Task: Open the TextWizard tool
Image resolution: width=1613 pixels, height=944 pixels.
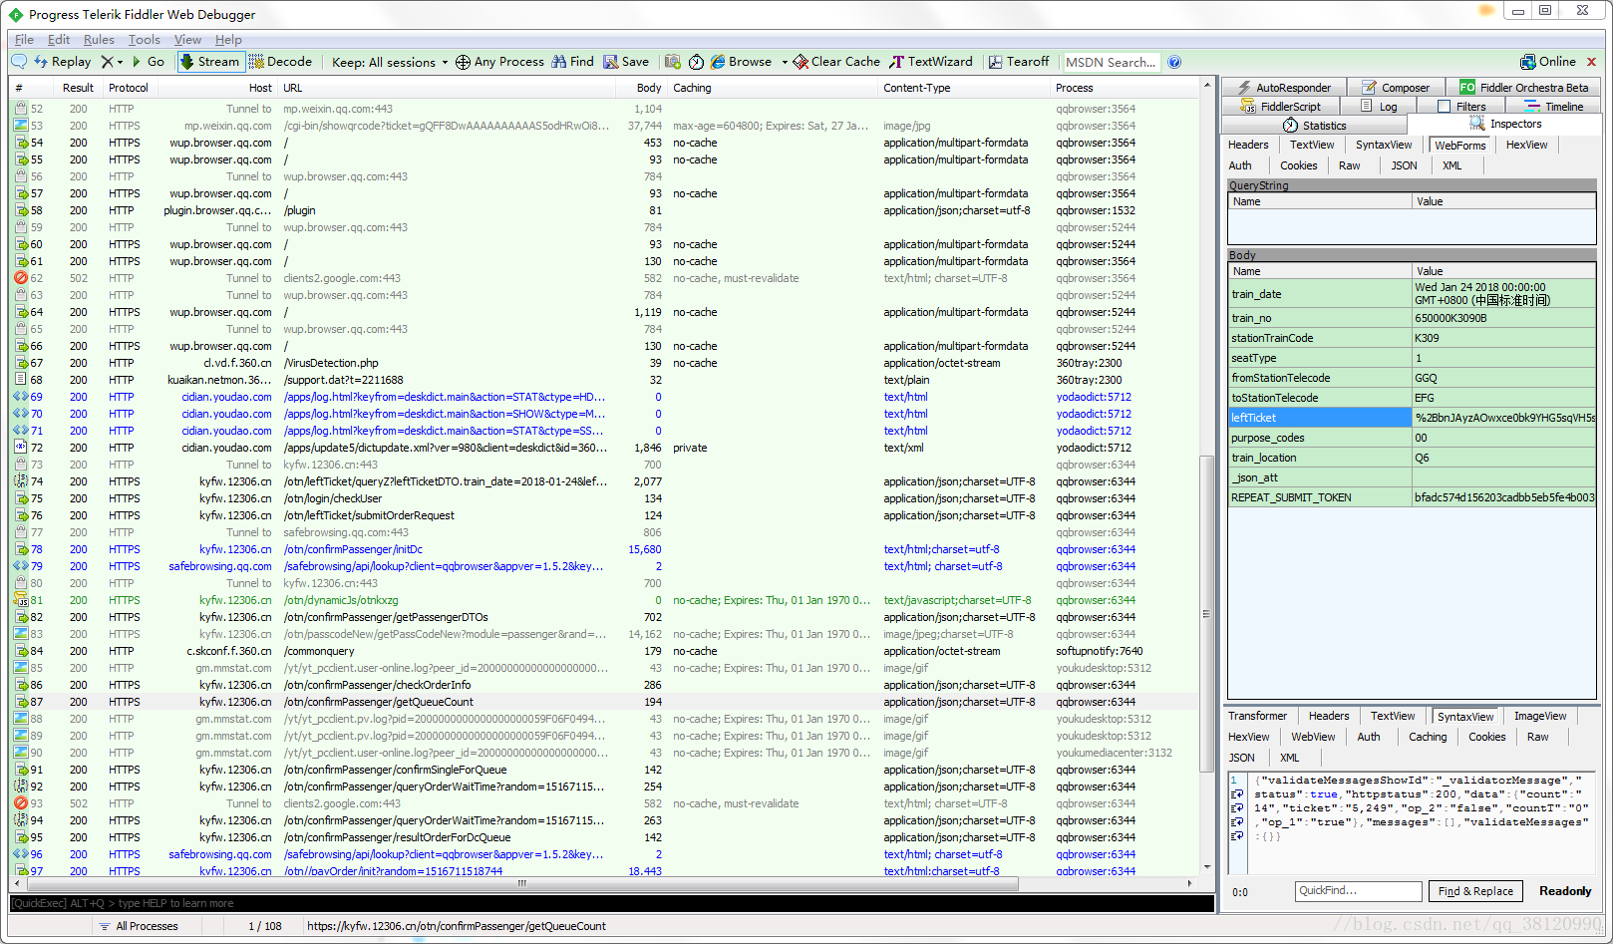Action: click(931, 62)
